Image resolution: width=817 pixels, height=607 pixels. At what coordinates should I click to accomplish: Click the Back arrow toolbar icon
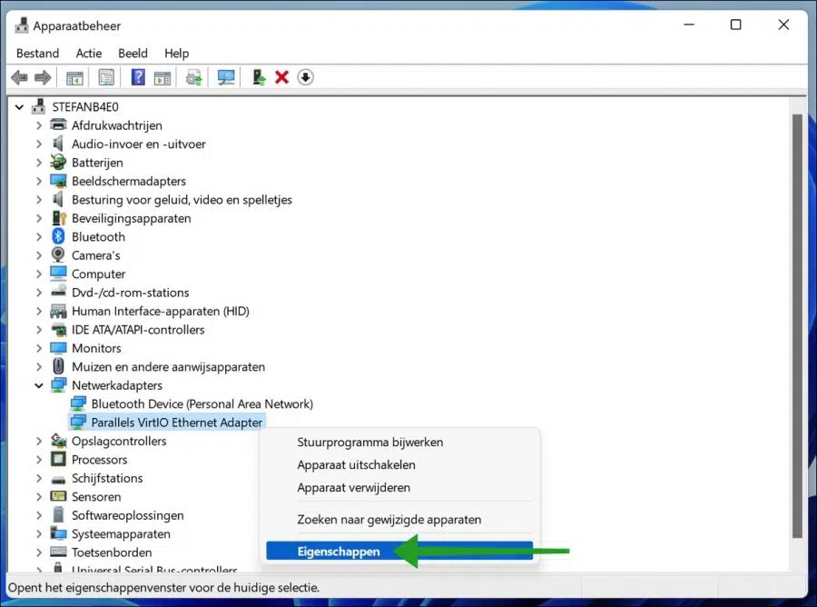pos(19,78)
